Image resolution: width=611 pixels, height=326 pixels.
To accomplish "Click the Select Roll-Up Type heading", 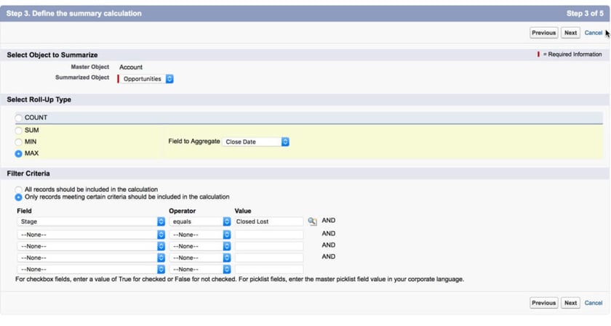I will coord(39,99).
